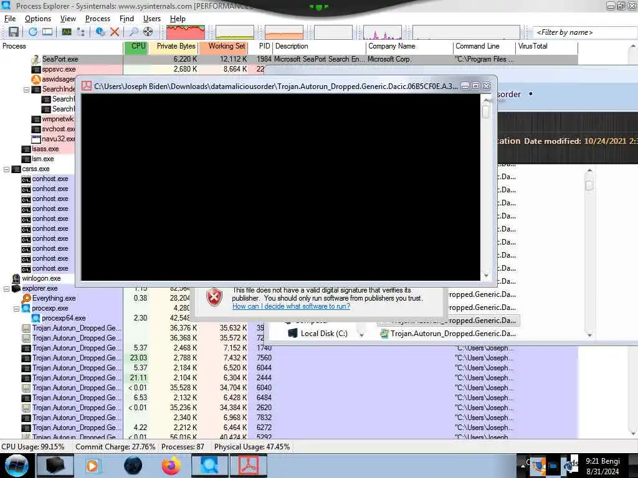Sort by the Private Bytes column header
The height and width of the screenshot is (478, 638).
tap(173, 46)
